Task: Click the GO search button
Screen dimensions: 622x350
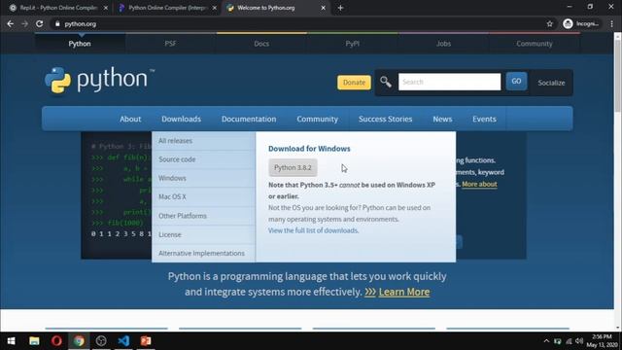Action: click(516, 82)
